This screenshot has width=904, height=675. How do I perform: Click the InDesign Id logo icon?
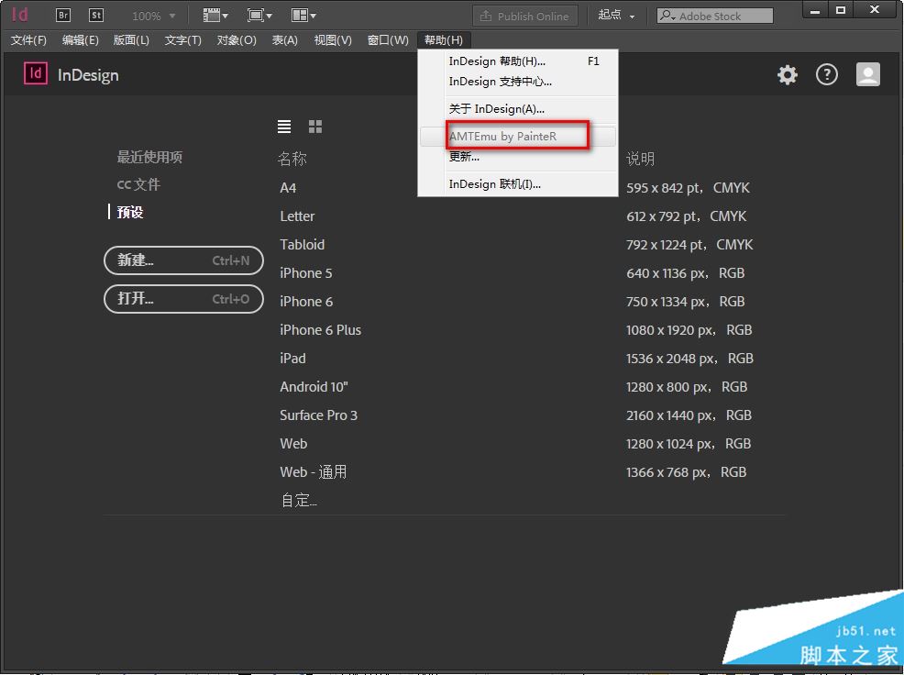pyautogui.click(x=36, y=73)
